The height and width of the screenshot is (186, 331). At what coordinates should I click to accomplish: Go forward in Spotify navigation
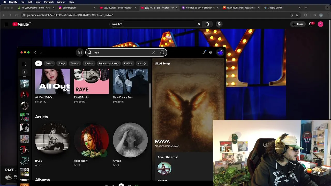coord(41,52)
